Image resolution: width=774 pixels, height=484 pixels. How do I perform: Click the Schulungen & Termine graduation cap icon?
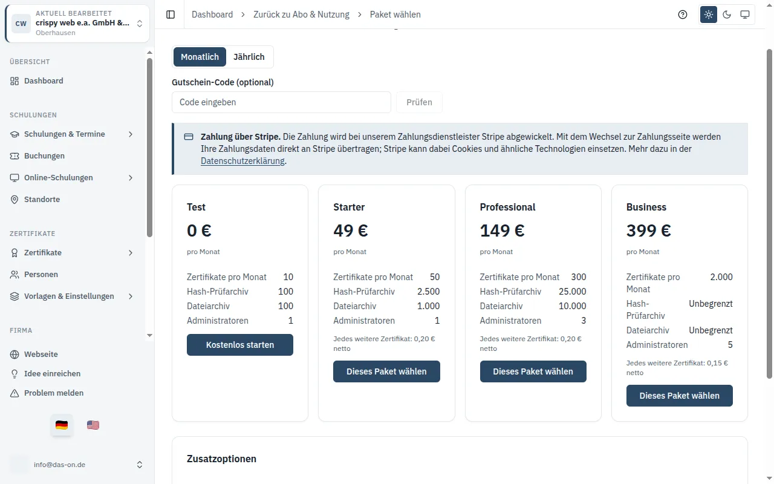click(x=15, y=134)
